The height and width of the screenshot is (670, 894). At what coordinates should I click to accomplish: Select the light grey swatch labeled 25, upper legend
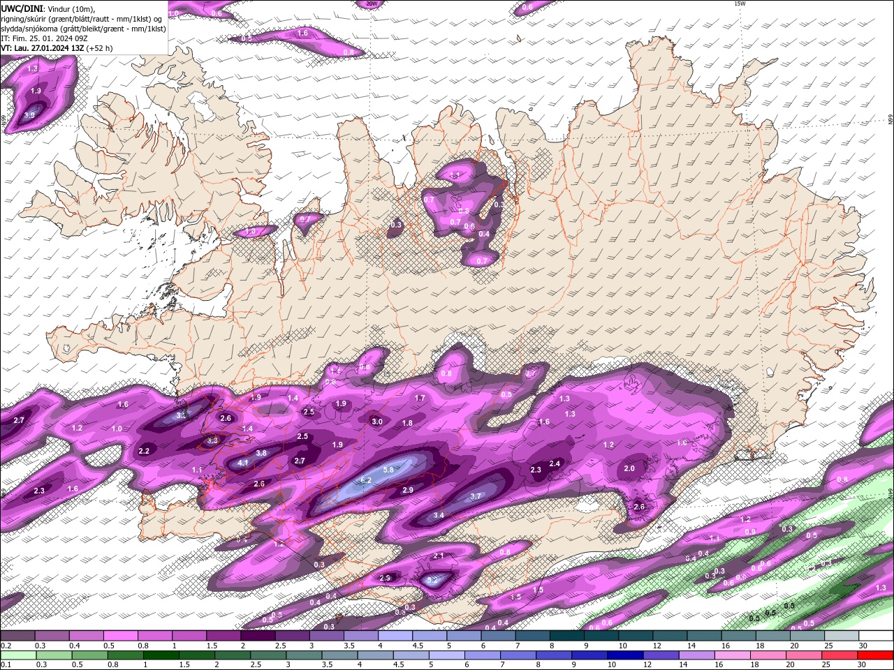842,636
